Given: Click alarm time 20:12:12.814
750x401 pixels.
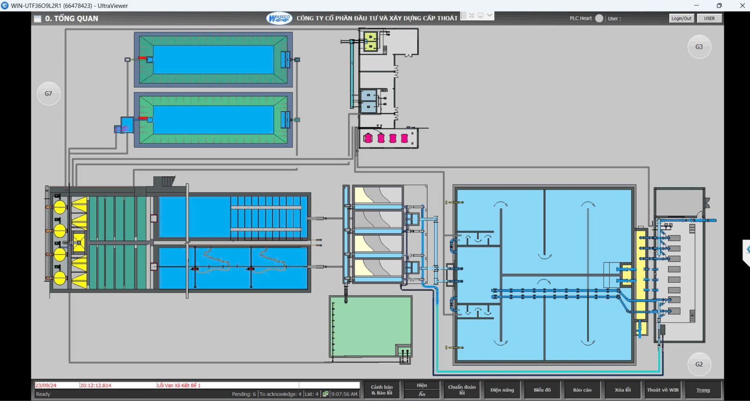Looking at the screenshot, I should (x=95, y=385).
